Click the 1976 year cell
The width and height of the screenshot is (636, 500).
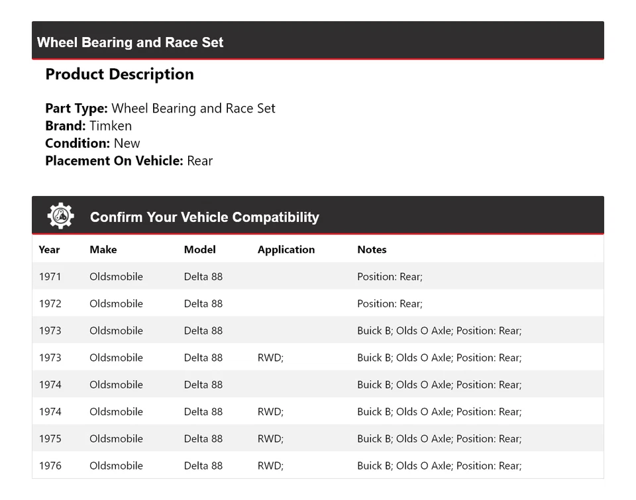click(x=50, y=466)
